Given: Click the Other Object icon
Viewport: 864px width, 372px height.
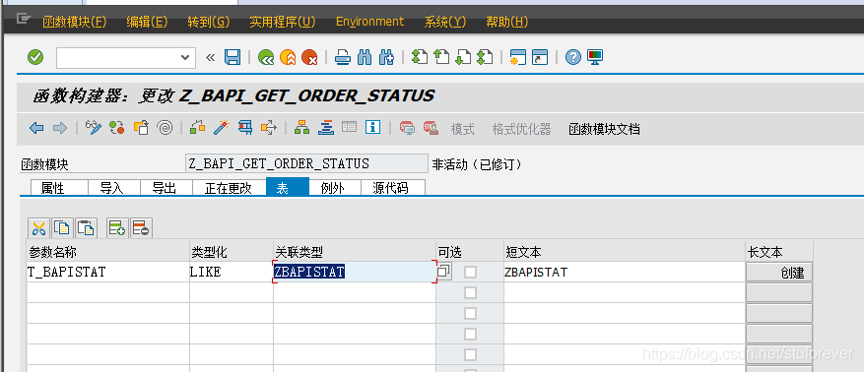Looking at the screenshot, I should tap(142, 128).
